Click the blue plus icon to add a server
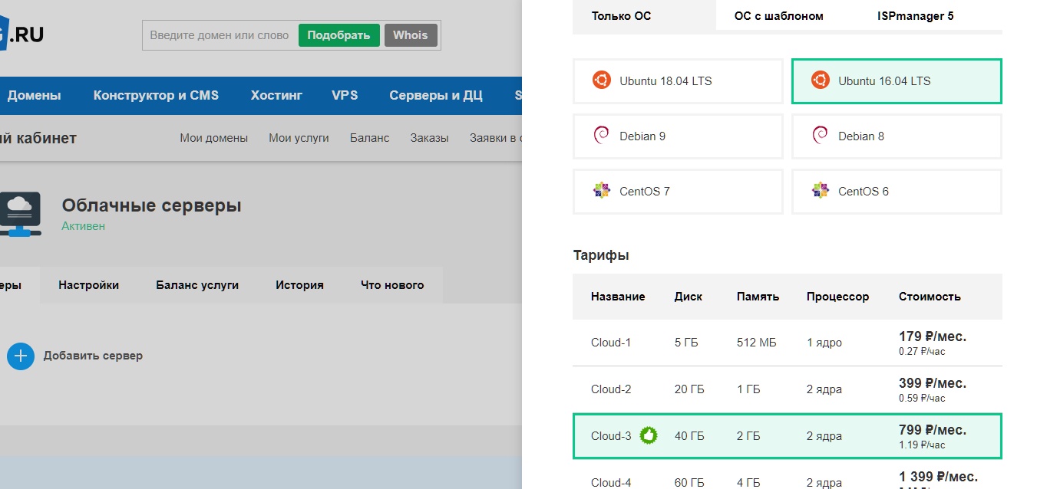This screenshot has width=1037, height=489. [x=21, y=356]
